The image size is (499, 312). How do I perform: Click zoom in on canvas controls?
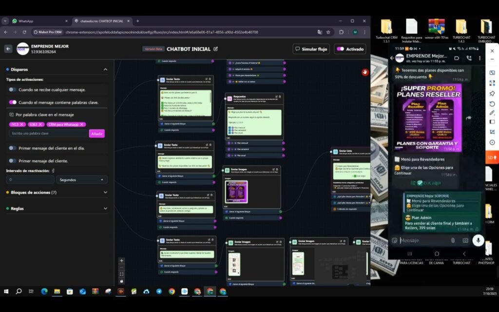coord(122,260)
